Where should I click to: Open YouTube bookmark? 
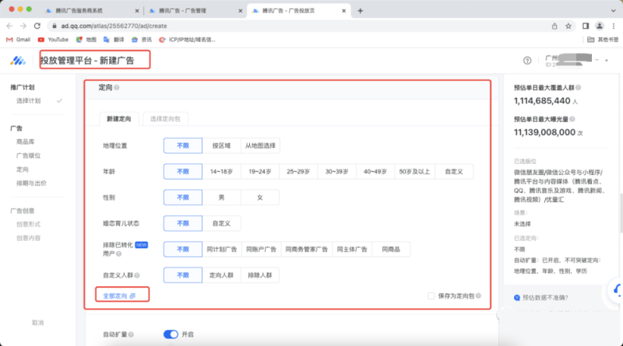pyautogui.click(x=53, y=40)
